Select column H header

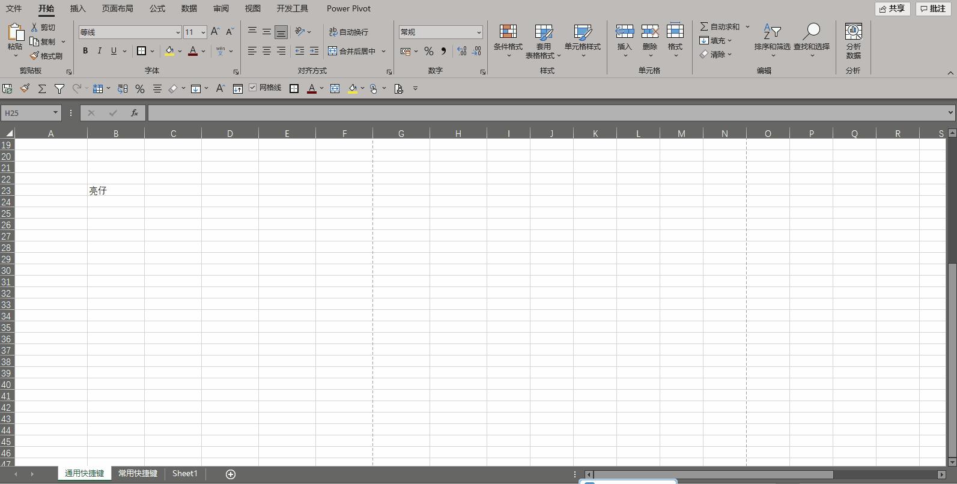[x=458, y=133]
